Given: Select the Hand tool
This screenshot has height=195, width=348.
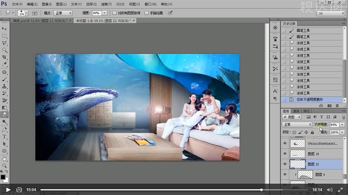Looking at the screenshot, I should pyautogui.click(x=4, y=158).
